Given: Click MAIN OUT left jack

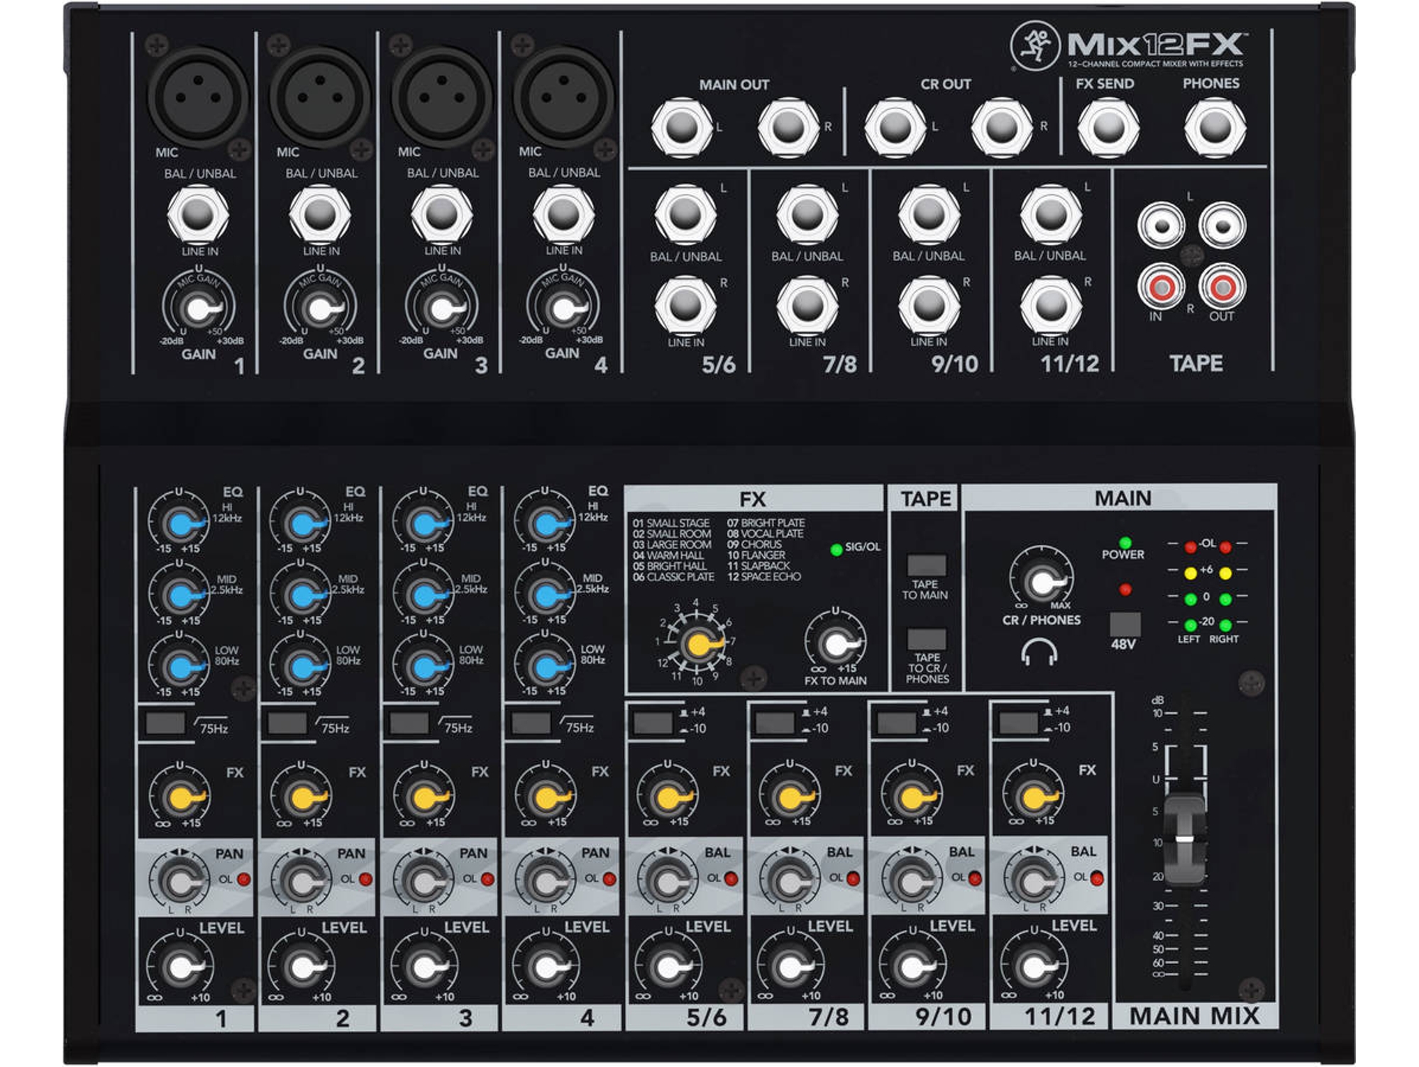Looking at the screenshot, I should pyautogui.click(x=682, y=127).
